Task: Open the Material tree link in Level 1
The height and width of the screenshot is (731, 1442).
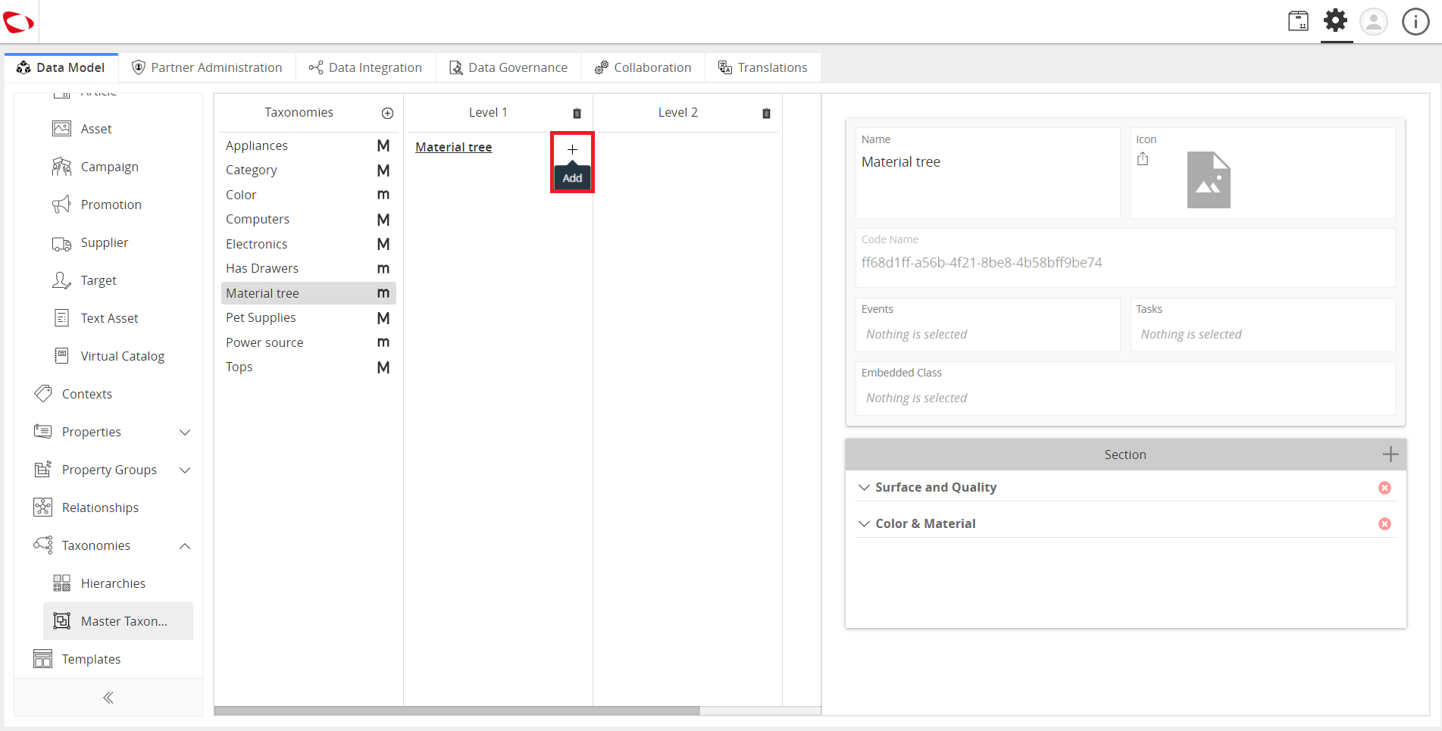Action: point(453,147)
